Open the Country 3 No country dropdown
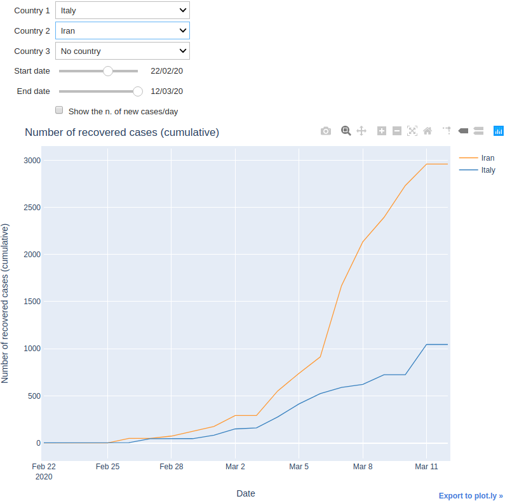This screenshot has width=505, height=501. (x=123, y=51)
